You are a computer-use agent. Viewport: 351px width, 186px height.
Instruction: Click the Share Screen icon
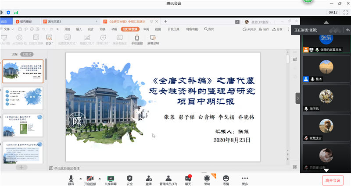click(111, 179)
